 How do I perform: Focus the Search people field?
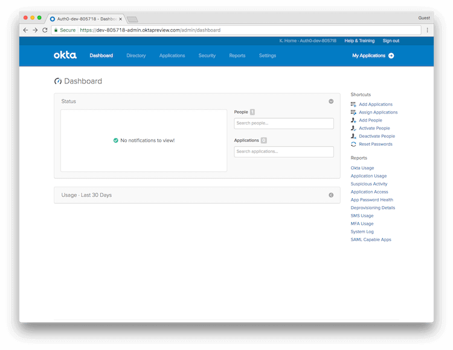pos(283,123)
